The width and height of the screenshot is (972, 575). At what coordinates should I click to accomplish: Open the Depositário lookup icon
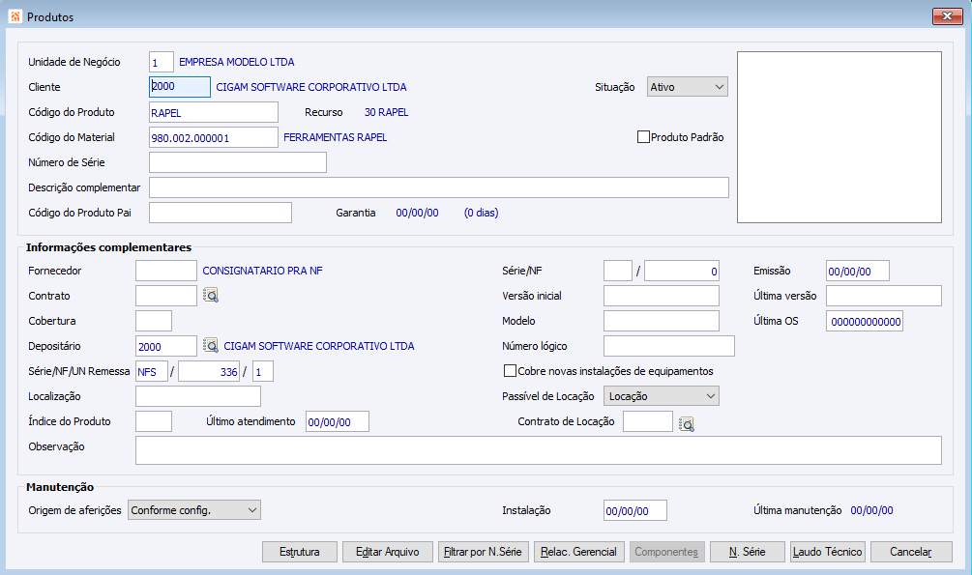coord(211,346)
